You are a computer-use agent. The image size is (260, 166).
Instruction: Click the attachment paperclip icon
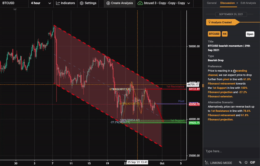click(x=240, y=163)
